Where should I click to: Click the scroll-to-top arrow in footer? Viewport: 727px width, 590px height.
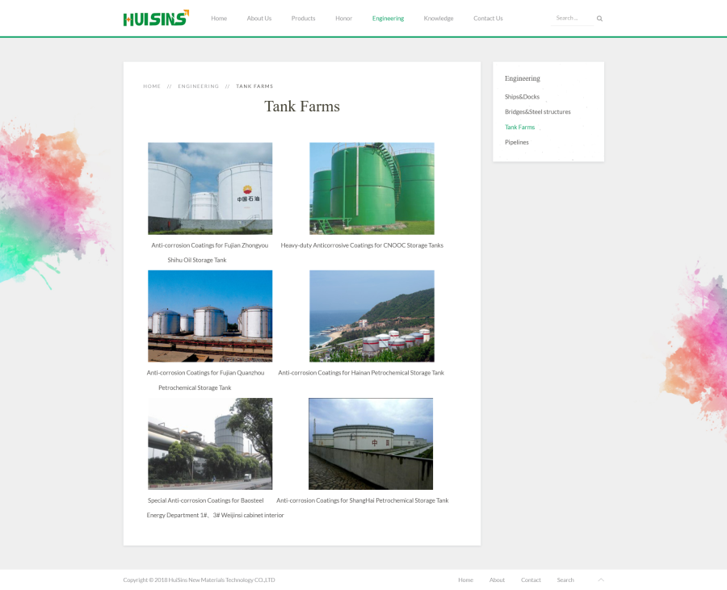pos(600,580)
